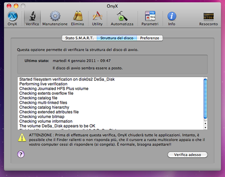Select line 'Performing live verification'
Screen dimensions: 225x177
point(43,84)
